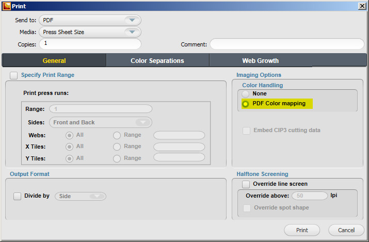369x242 pixels.
Task: Open the Divide by Side dropdown
Action: (x=81, y=196)
